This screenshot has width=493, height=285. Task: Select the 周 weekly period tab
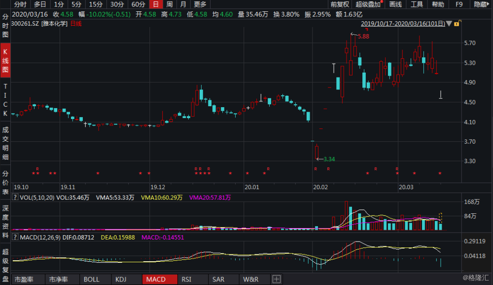point(170,4)
